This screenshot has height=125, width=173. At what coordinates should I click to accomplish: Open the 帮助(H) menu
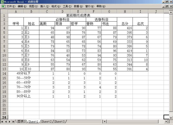click(x=101, y=6)
